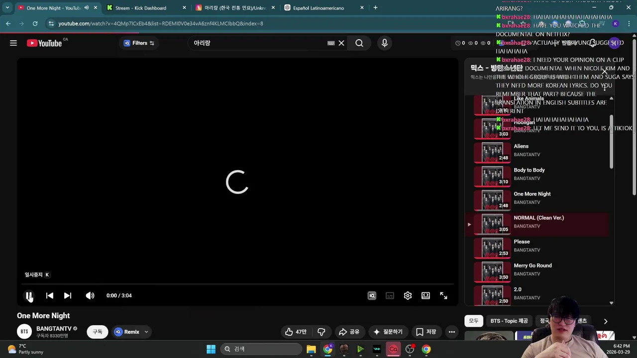Image resolution: width=637 pixels, height=358 pixels.
Task: Open the vidIQ Filters button
Action: pyautogui.click(x=139, y=43)
